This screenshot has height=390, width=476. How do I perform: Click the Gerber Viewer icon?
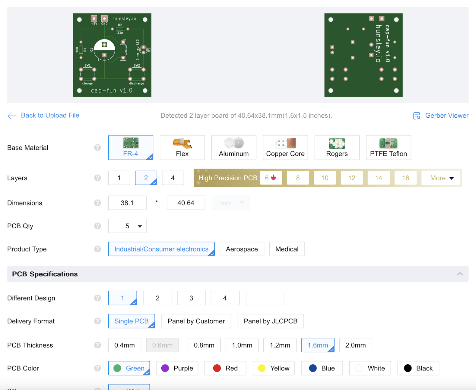(x=417, y=116)
